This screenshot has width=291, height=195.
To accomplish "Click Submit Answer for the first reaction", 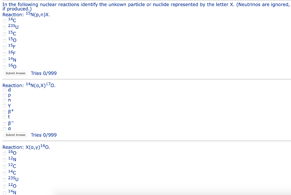I will pyautogui.click(x=15, y=73).
